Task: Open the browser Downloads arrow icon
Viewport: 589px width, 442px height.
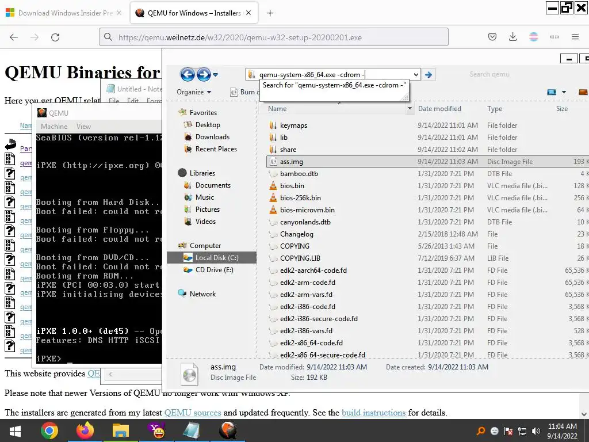Action: pos(512,37)
